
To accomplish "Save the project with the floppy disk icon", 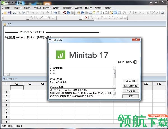I will 9,13.
